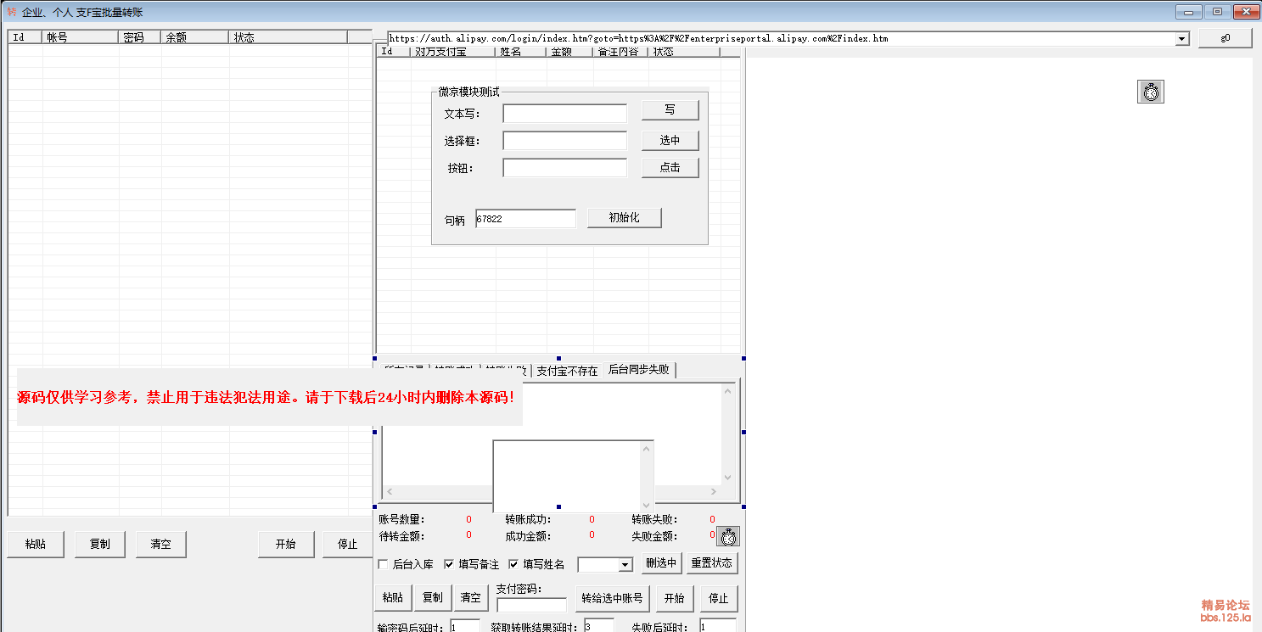Click 粘贴 left of the 支付密码 field

click(x=393, y=598)
